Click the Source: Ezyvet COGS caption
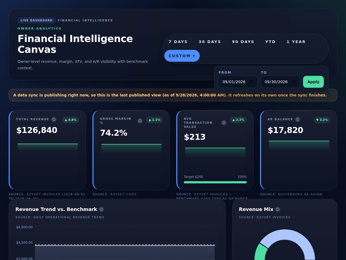The image size is (346, 260). point(114,194)
